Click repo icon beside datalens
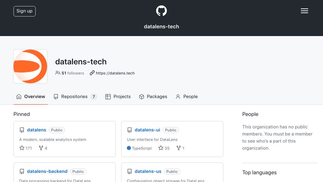This screenshot has height=182, width=323. (x=22, y=130)
